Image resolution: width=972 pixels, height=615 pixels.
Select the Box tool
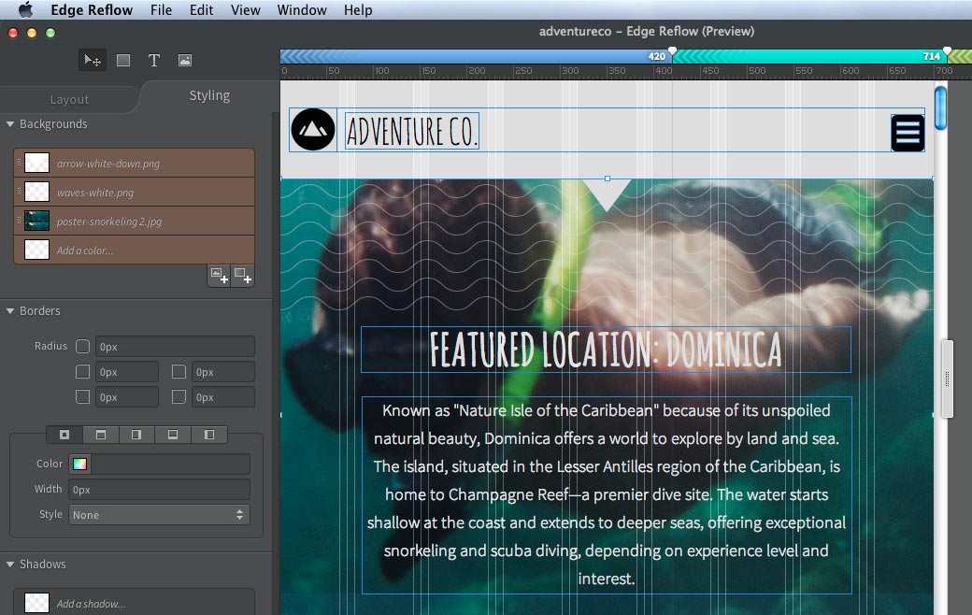123,60
